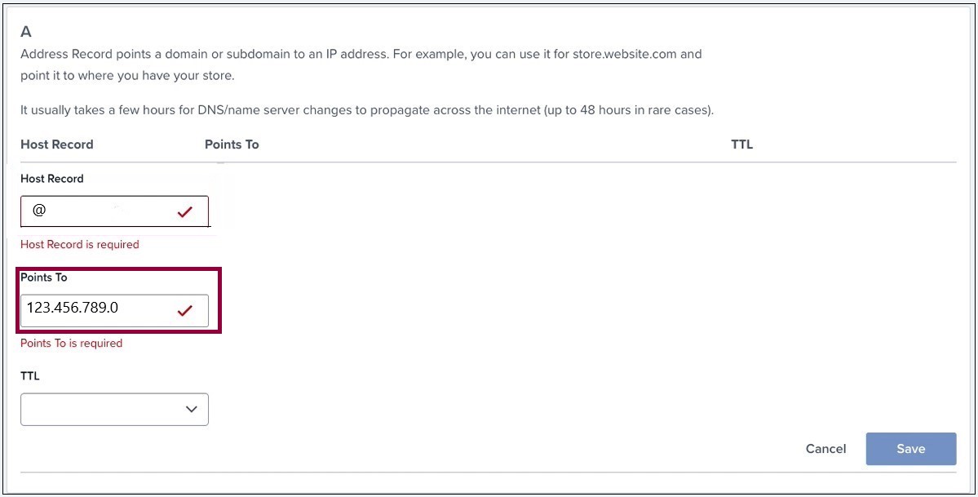Click the DNS propagation 48 hours note

pyautogui.click(x=367, y=111)
